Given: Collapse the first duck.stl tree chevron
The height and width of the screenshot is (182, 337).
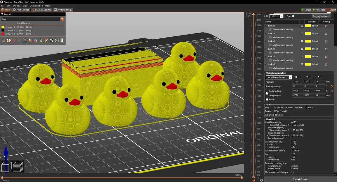Looking at the screenshot, I should click(x=266, y=26).
